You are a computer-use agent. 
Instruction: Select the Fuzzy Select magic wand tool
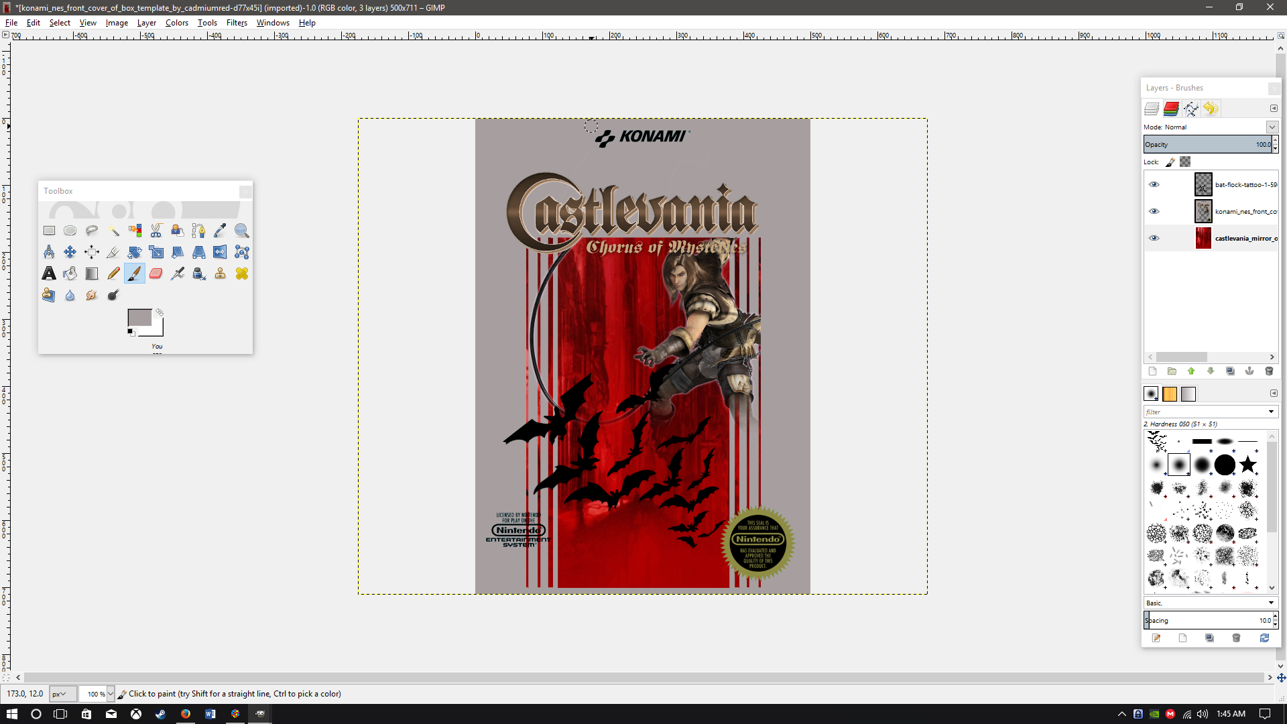(x=113, y=231)
